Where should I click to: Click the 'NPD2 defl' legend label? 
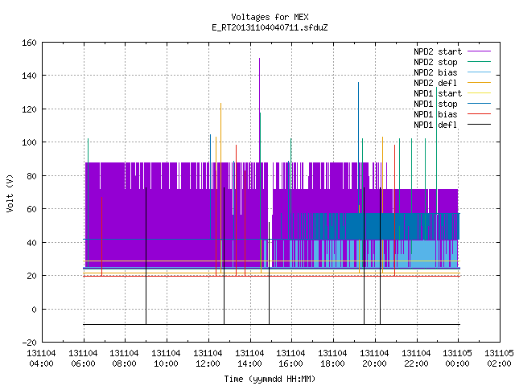(435, 83)
